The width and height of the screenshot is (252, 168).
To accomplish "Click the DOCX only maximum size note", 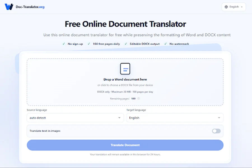I will tap(125, 92).
